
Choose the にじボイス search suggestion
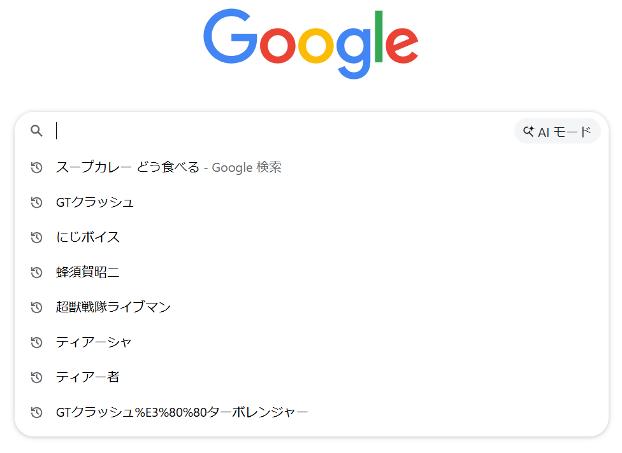click(x=88, y=237)
